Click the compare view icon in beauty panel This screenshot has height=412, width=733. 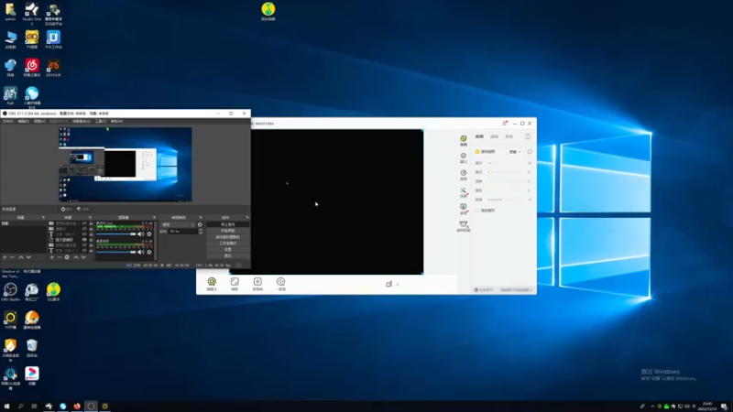tap(528, 136)
